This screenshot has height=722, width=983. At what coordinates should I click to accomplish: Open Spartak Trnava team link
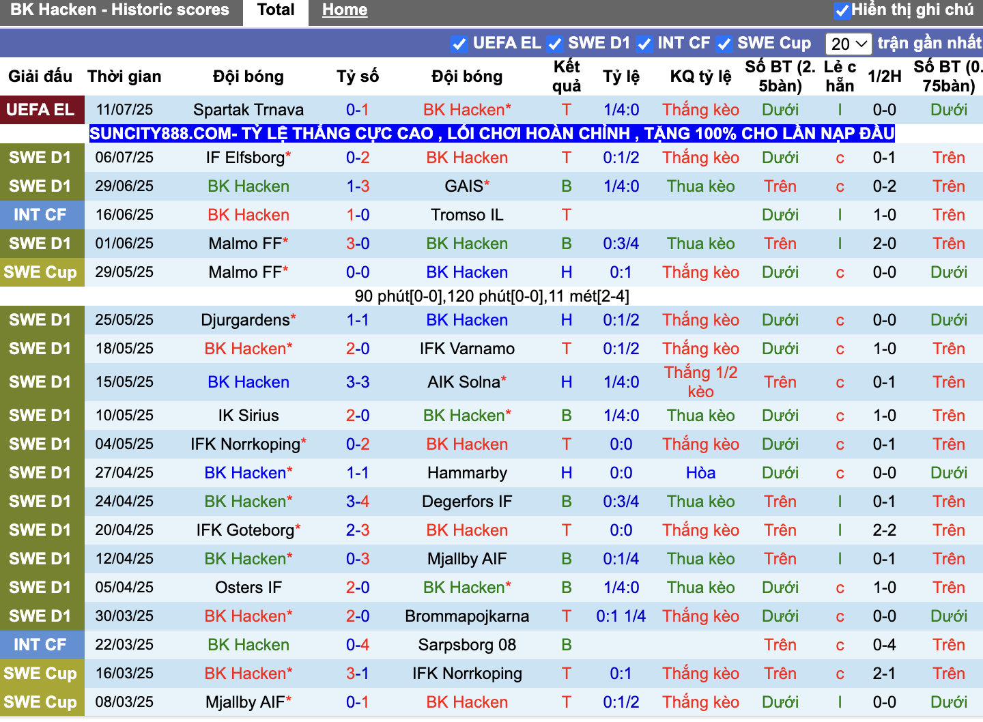pos(248,110)
